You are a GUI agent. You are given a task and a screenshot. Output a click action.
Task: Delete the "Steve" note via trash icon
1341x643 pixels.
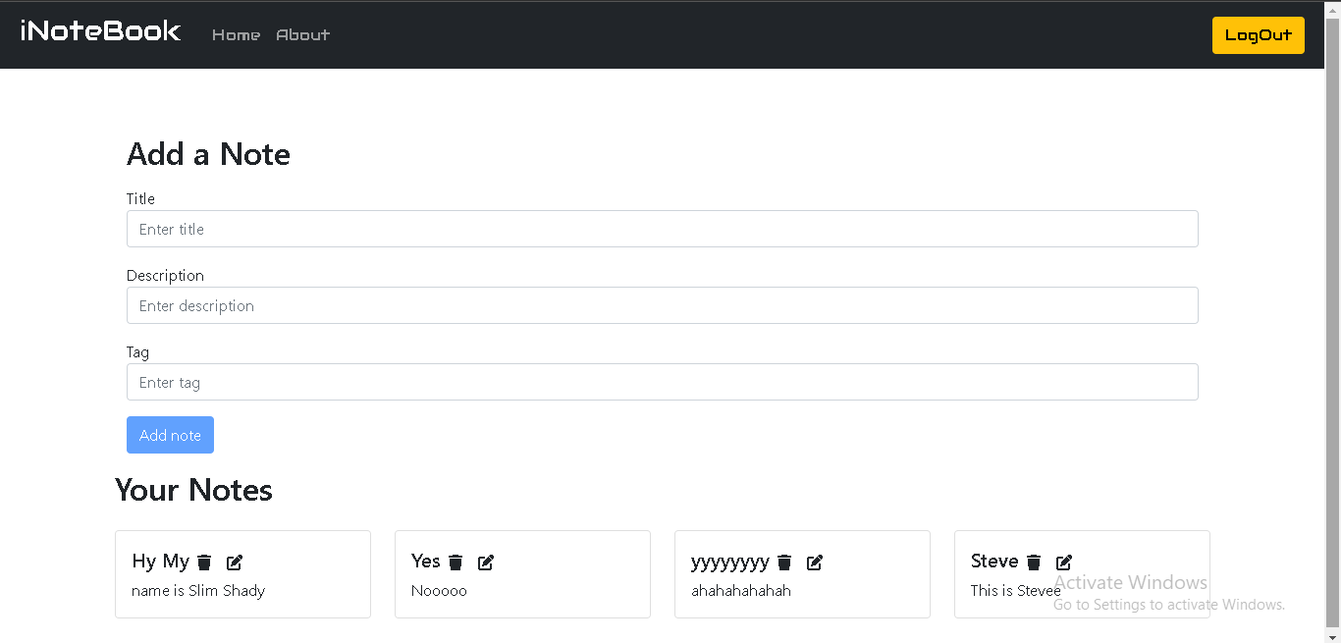point(1034,562)
